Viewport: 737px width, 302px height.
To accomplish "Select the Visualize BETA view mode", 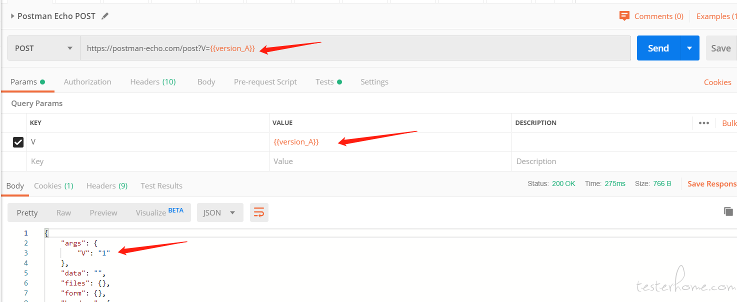I will coord(159,212).
